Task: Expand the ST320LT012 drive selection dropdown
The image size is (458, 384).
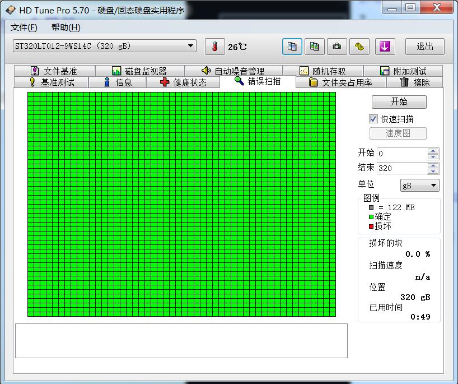Action: 190,46
